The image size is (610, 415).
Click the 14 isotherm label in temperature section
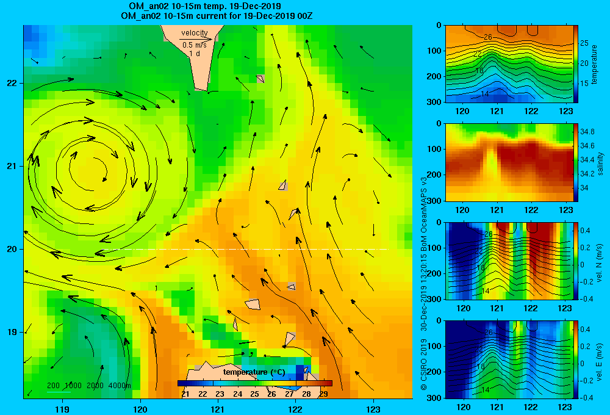[485, 94]
